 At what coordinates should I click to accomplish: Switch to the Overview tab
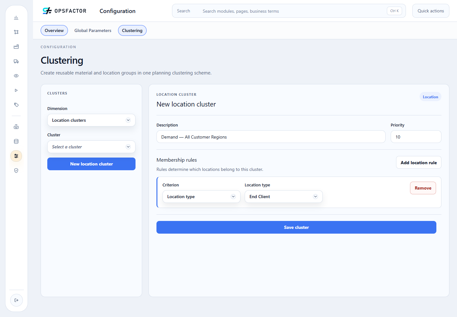54,30
